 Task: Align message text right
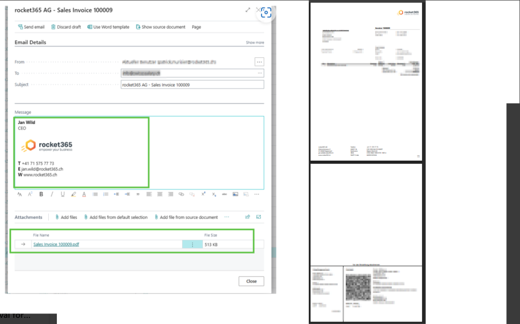point(170,194)
